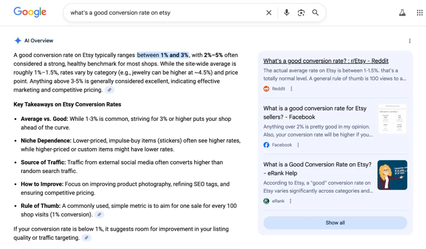Open citations link icon in Rule of Thumb bullet
Viewport: 426px width, 249px height.
(99, 215)
